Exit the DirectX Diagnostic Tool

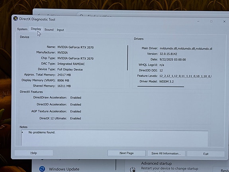click(x=206, y=154)
